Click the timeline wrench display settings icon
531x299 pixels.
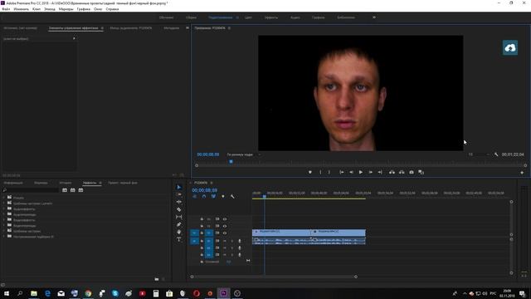click(x=232, y=196)
